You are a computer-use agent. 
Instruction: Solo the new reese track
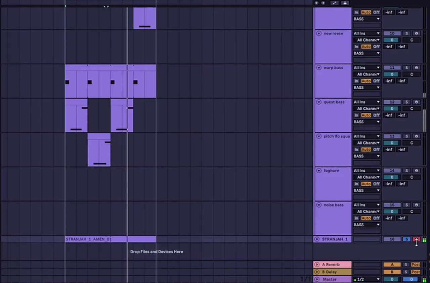click(406, 34)
